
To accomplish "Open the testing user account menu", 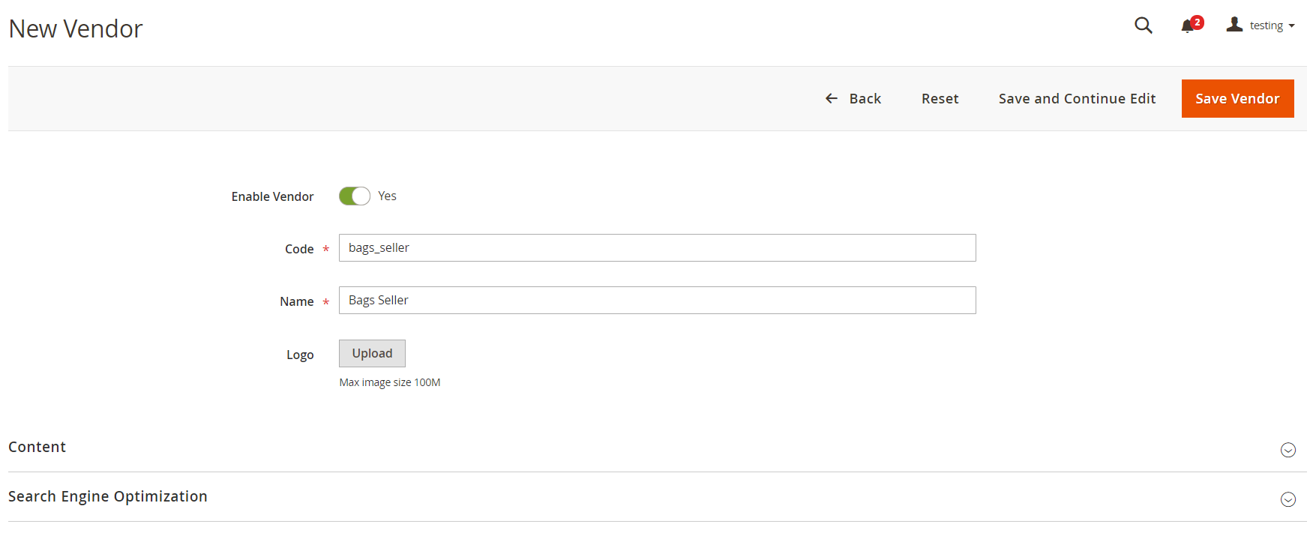I will (x=1261, y=25).
